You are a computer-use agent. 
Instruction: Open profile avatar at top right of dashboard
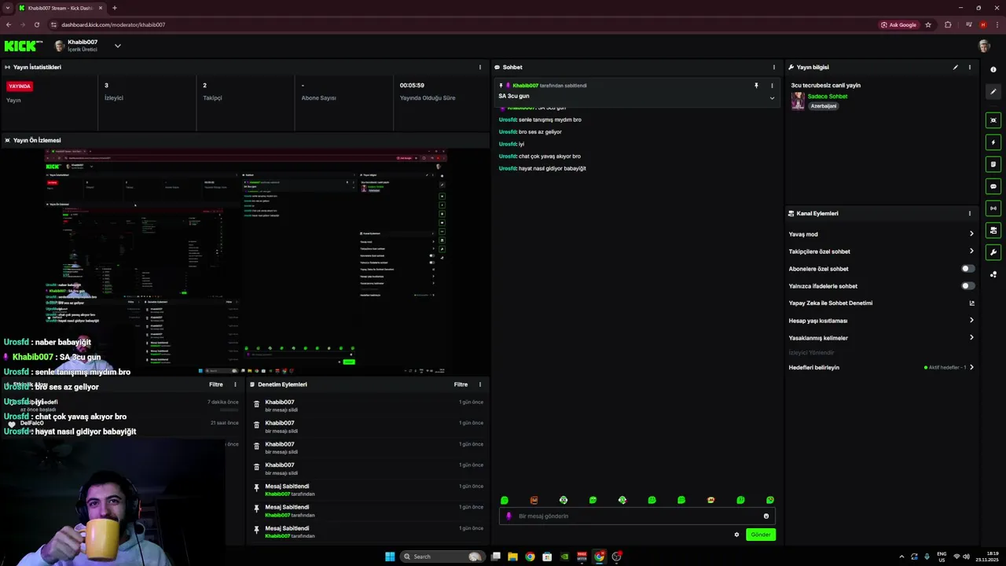tap(984, 46)
